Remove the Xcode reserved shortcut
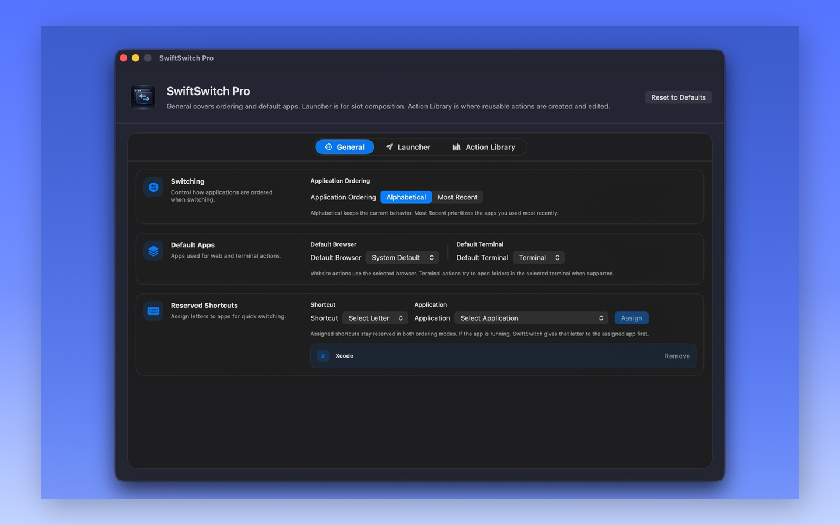840x525 pixels. (677, 356)
